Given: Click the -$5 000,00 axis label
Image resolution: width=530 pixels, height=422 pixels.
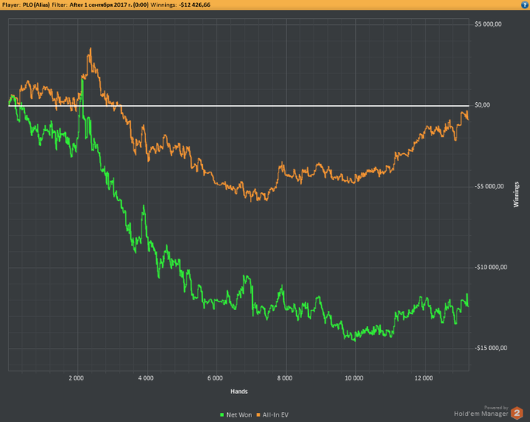Looking at the screenshot, I should pos(489,186).
